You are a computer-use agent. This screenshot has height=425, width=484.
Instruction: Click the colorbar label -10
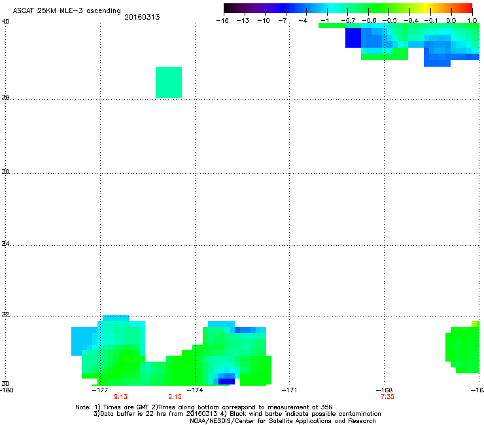pos(264,21)
